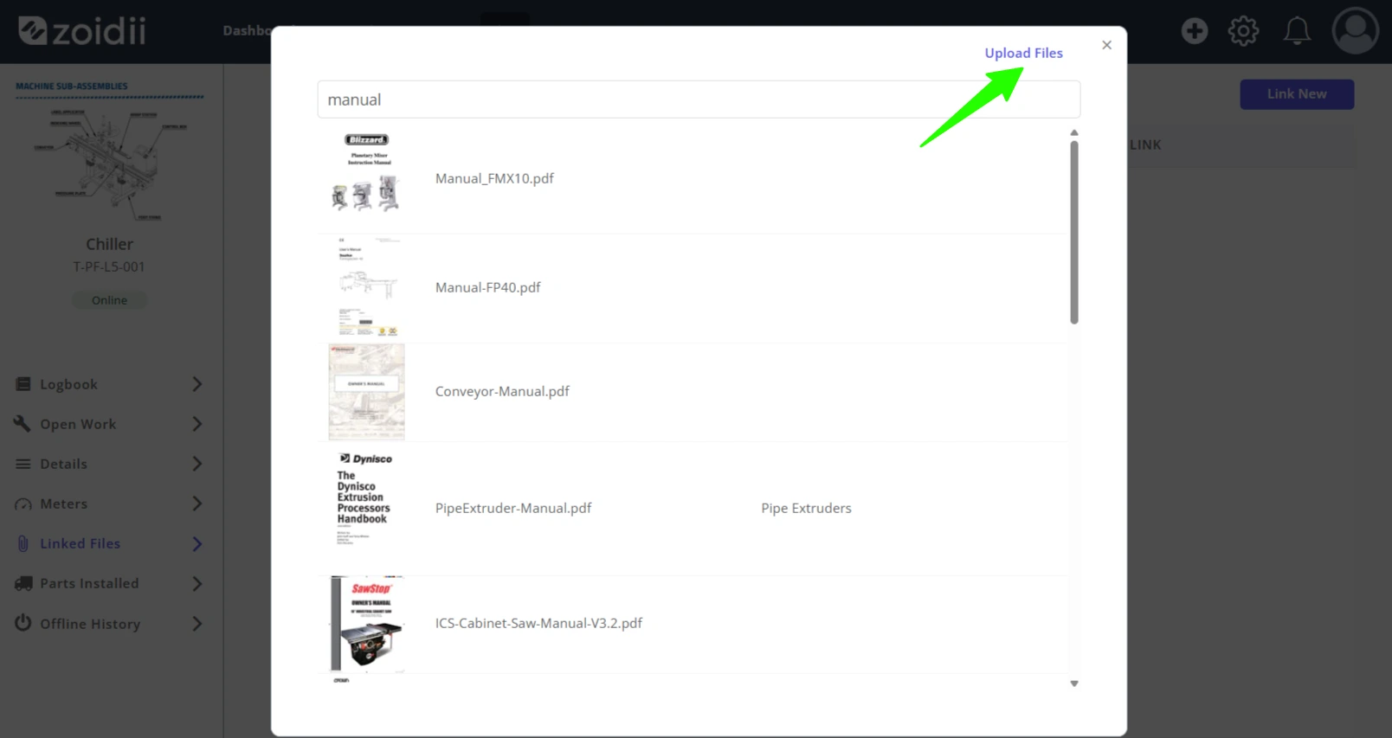This screenshot has height=738, width=1392.
Task: Click the Dashboard link in header
Action: point(247,30)
